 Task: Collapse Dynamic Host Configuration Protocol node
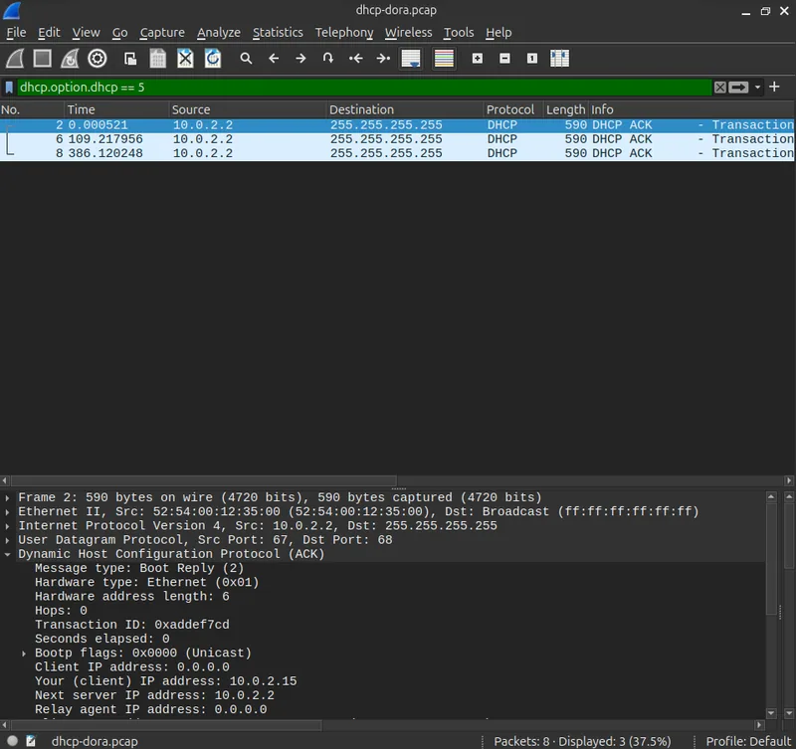7,555
